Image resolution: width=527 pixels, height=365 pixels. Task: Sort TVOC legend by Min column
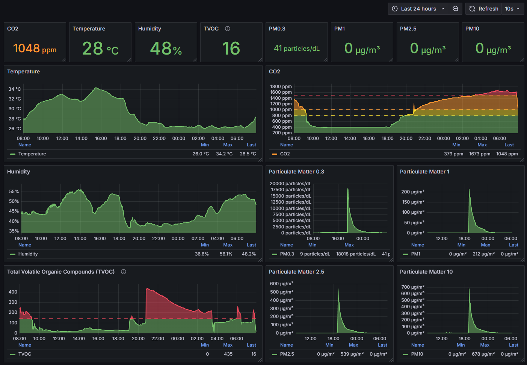tap(205, 345)
